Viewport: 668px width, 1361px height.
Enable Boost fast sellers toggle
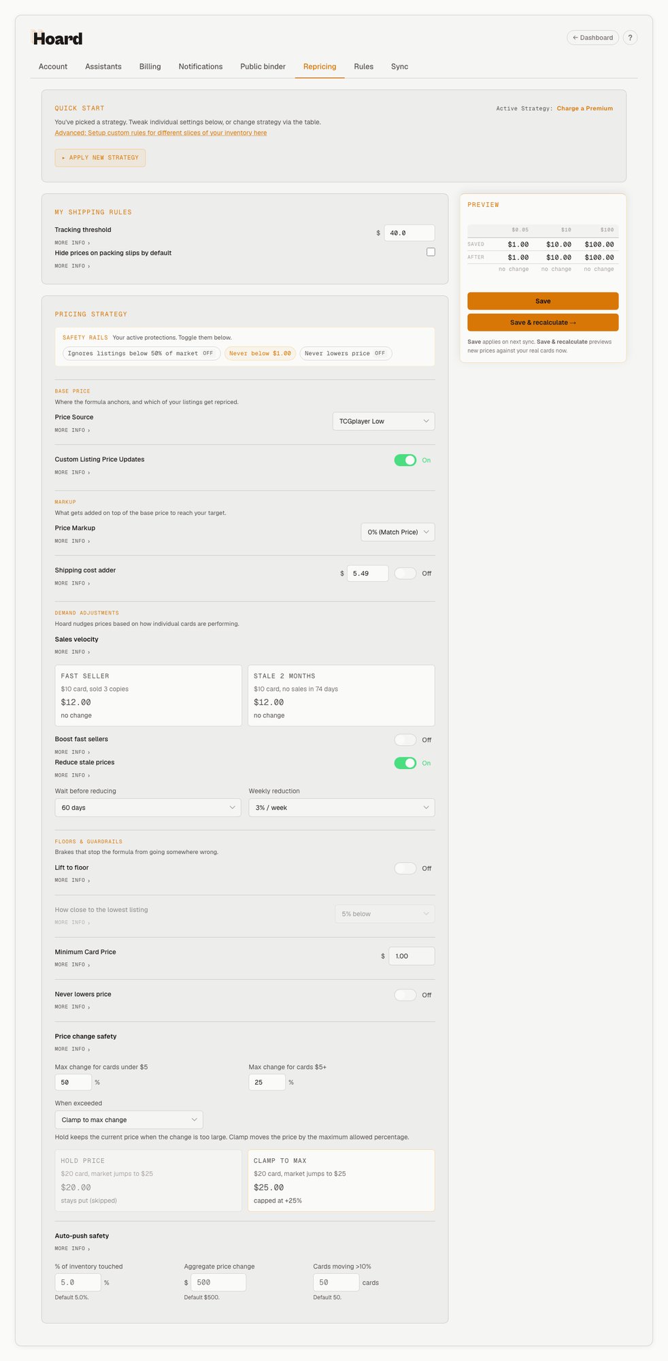[x=405, y=740]
